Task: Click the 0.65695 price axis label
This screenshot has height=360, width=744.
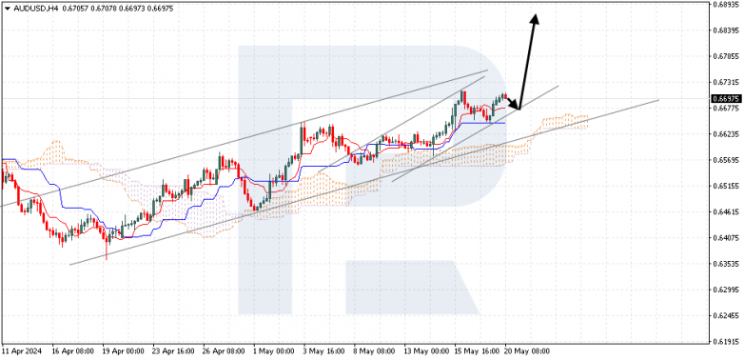Action: [727, 160]
